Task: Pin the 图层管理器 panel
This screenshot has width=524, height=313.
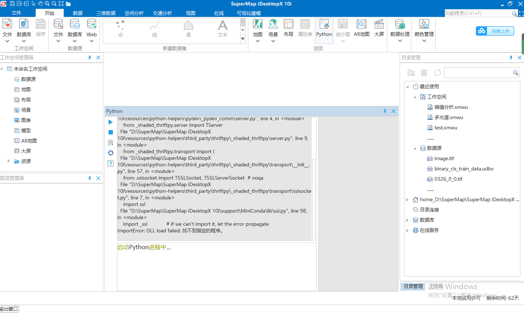Action: pyautogui.click(x=90, y=178)
